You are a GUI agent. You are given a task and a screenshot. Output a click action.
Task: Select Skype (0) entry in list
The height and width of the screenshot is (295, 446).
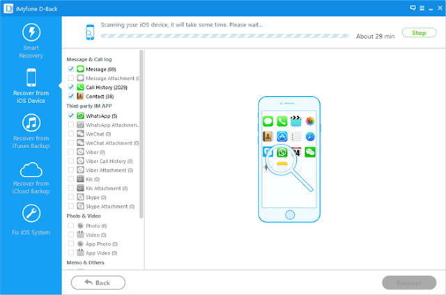(96, 198)
